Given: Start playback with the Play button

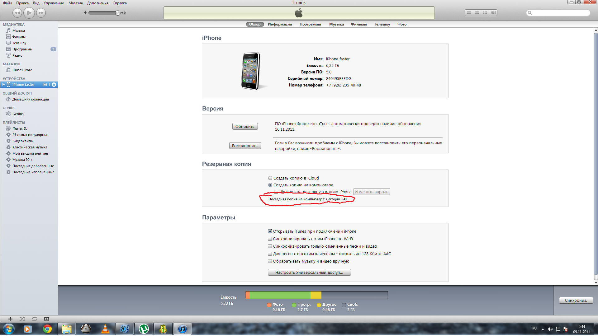Looking at the screenshot, I should click(29, 13).
